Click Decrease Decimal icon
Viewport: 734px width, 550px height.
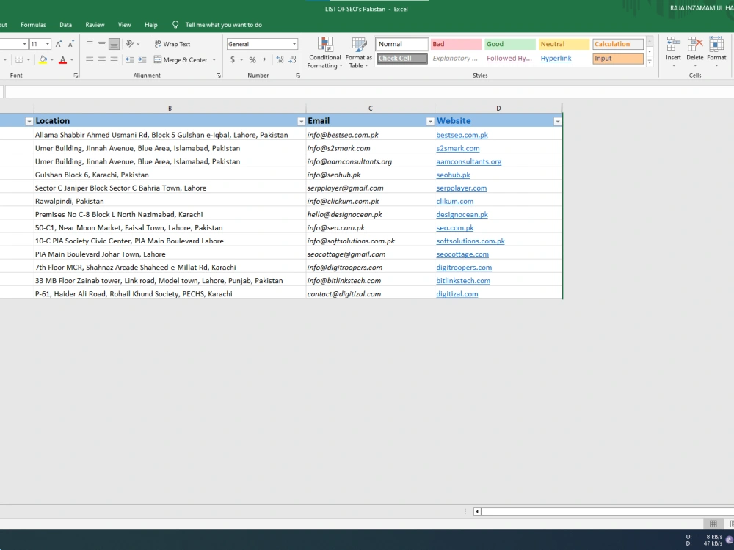(293, 59)
